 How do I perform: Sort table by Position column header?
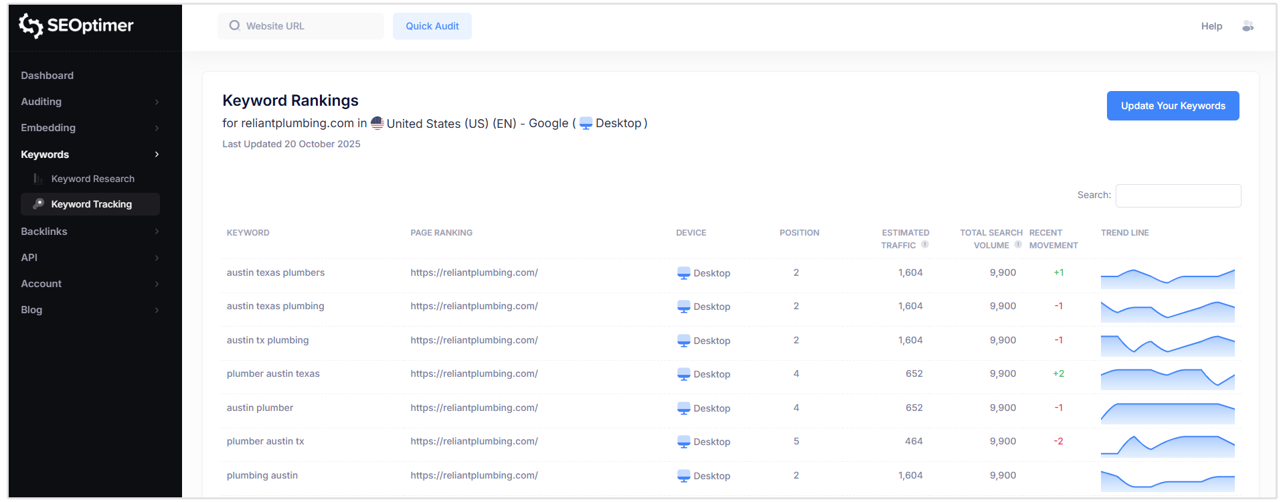799,233
